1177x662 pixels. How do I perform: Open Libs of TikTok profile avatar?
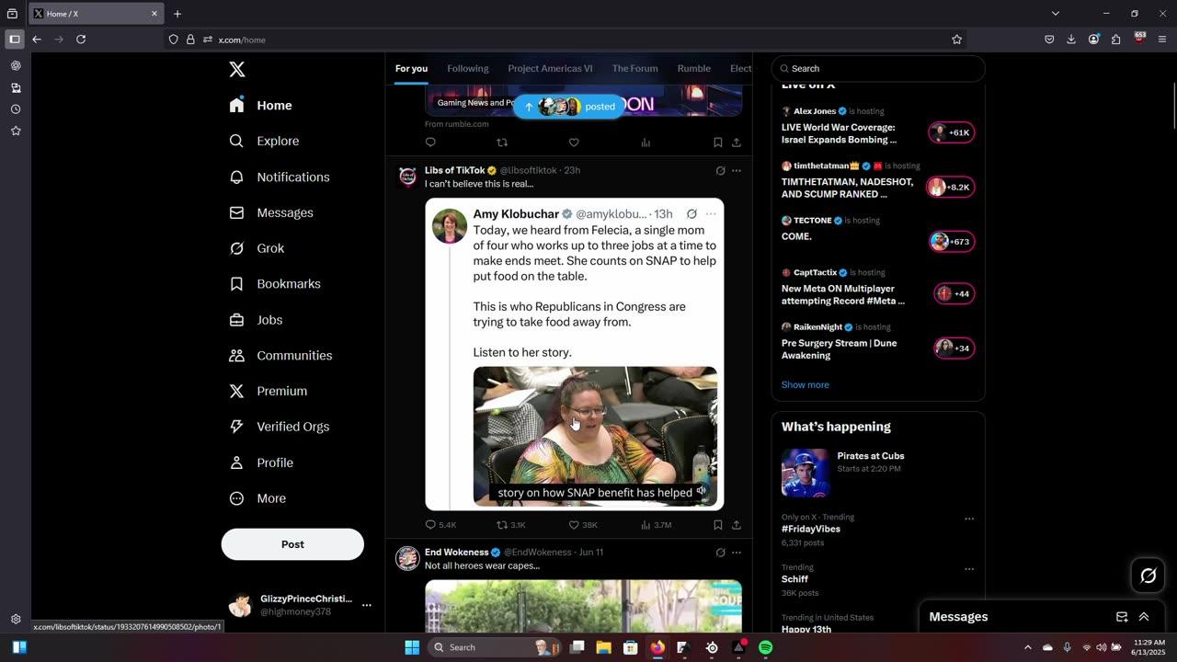tap(407, 177)
